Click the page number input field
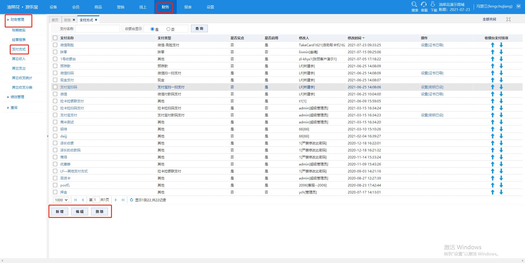 pos(96,200)
